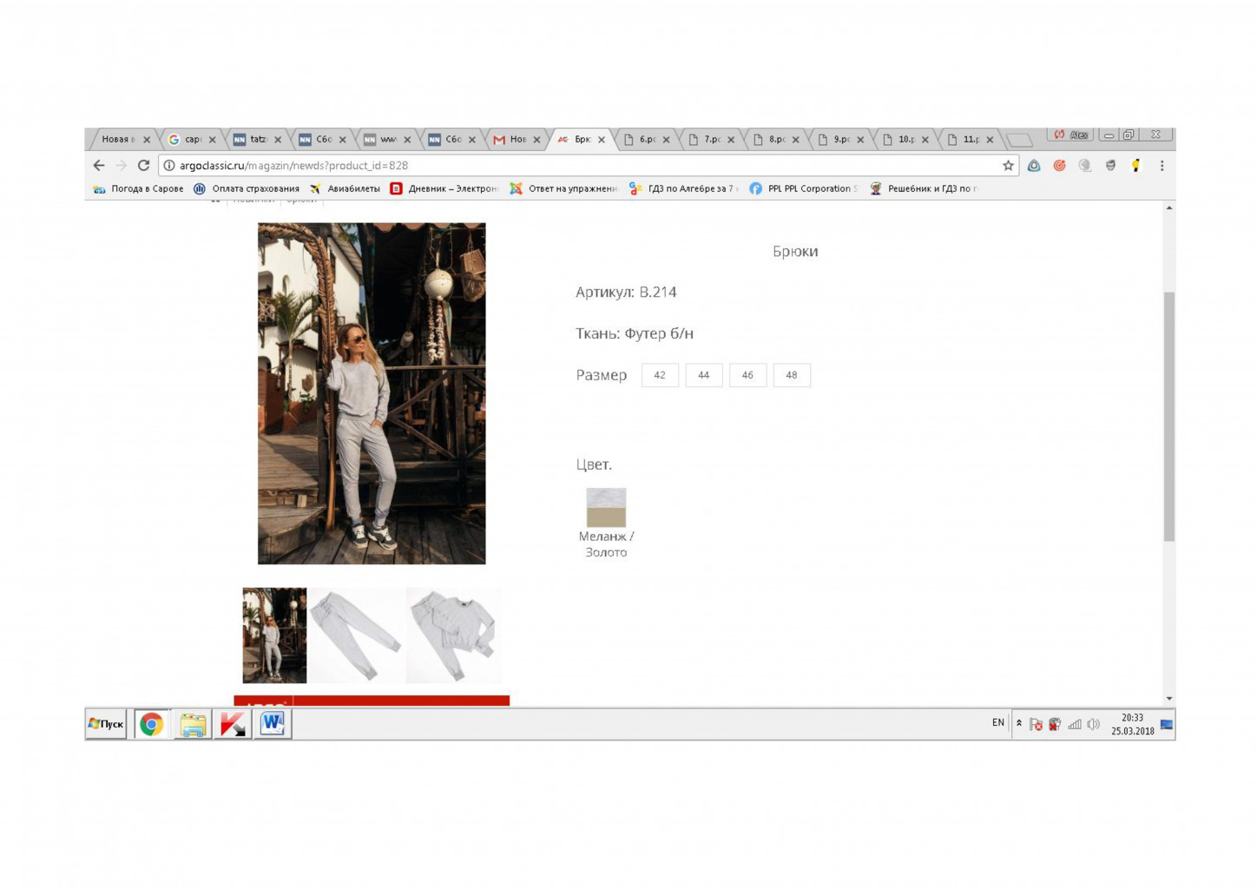
Task: Open a new browser tab
Action: coord(1019,139)
